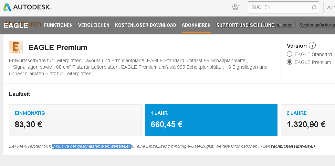Click the magnifier search icon

point(314,8)
